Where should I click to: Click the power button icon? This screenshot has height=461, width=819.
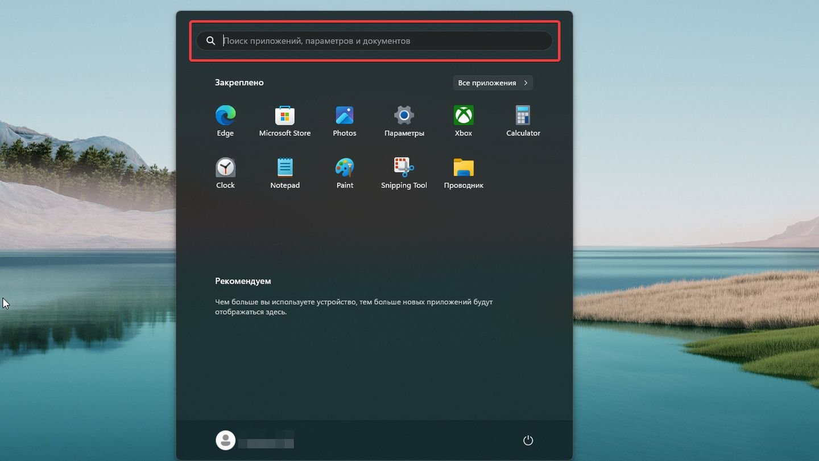[x=528, y=440]
